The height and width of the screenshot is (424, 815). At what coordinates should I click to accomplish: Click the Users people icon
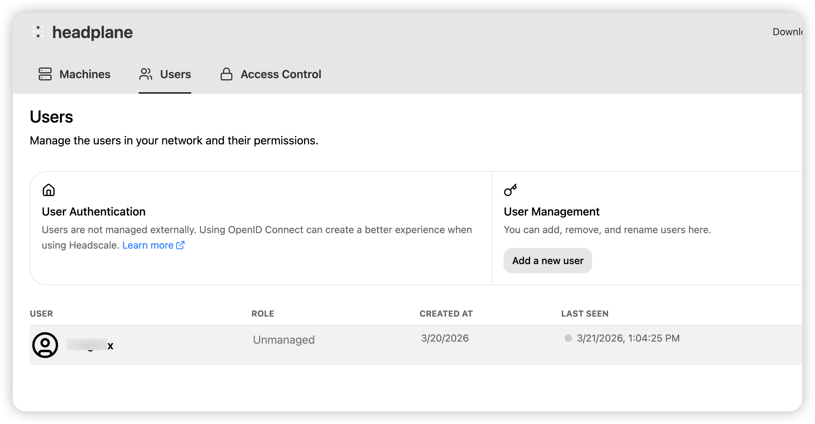(145, 74)
